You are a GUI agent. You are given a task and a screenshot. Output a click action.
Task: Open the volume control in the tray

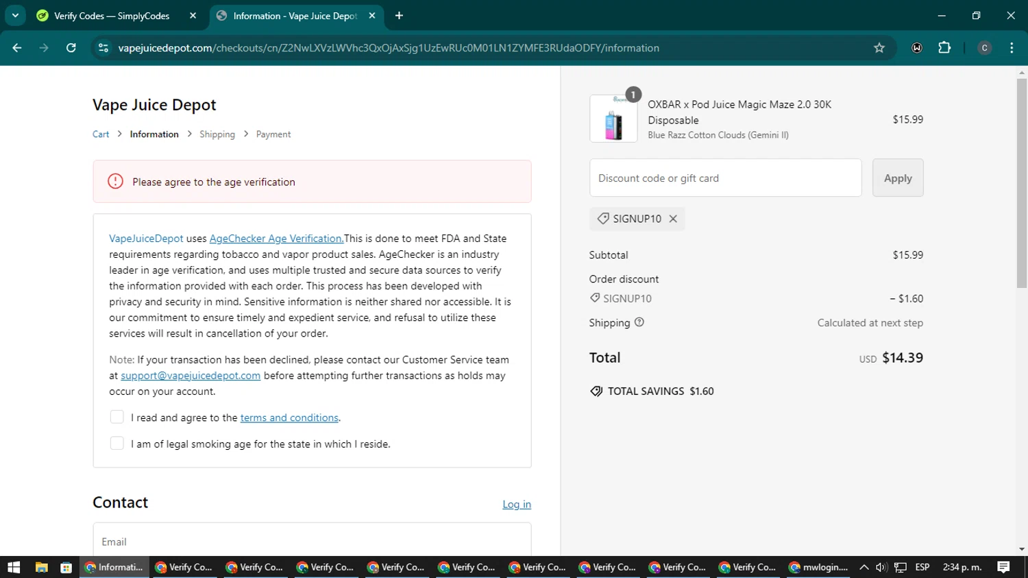[881, 567]
